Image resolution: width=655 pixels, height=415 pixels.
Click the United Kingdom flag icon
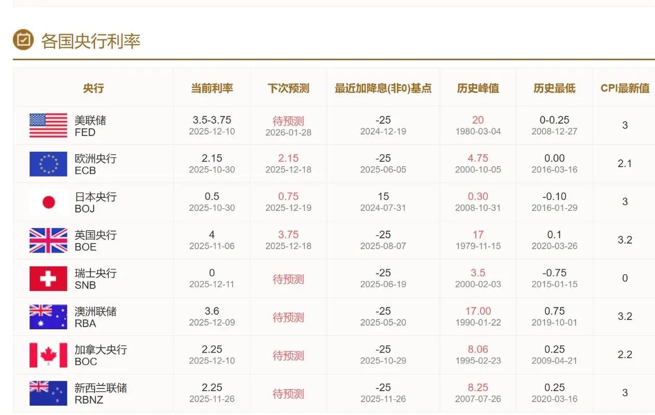coord(48,240)
